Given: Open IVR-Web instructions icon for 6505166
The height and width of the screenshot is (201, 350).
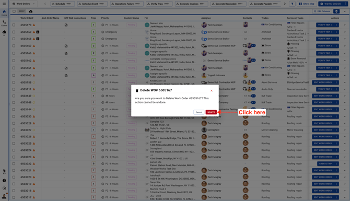Looking at the screenshot, I should [x=66, y=53].
